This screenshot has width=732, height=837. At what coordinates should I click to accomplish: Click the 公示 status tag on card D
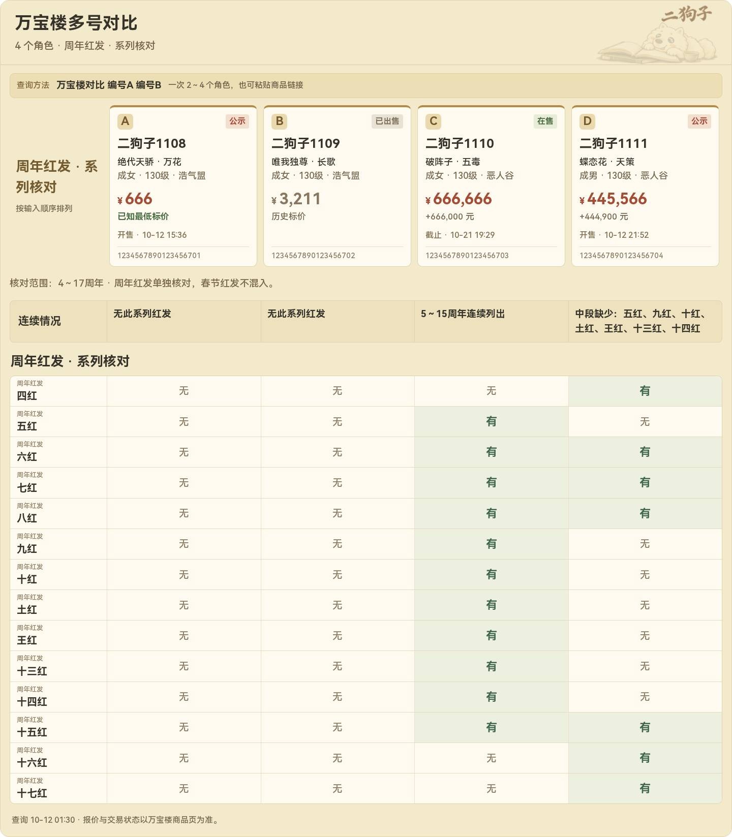coord(699,121)
